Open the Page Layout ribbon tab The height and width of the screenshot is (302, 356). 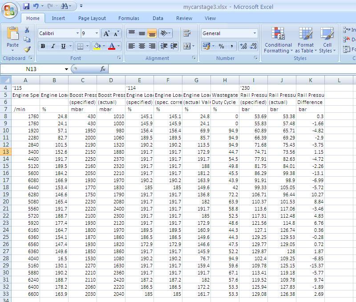(92, 18)
